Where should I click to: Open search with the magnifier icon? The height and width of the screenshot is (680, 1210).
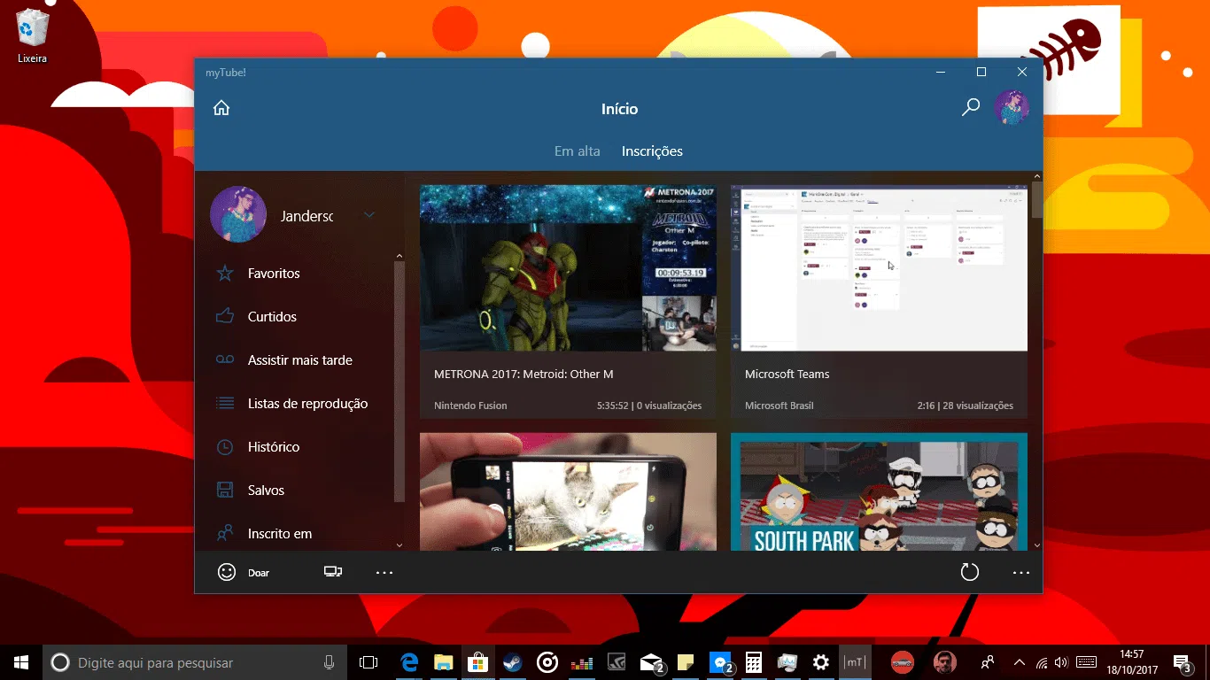pos(971,108)
